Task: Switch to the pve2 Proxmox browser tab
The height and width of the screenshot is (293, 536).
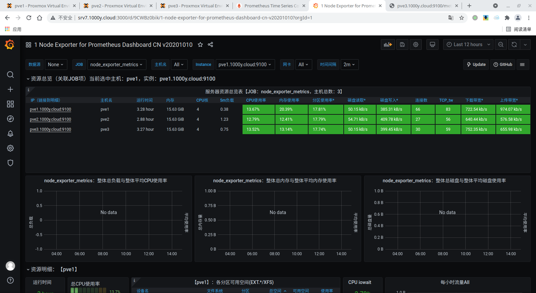Action: pyautogui.click(x=118, y=6)
